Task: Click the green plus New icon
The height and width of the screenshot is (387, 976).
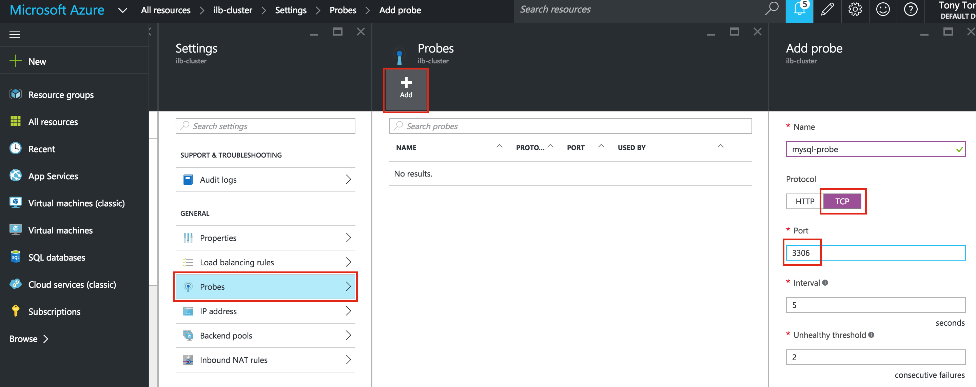Action: click(x=15, y=61)
